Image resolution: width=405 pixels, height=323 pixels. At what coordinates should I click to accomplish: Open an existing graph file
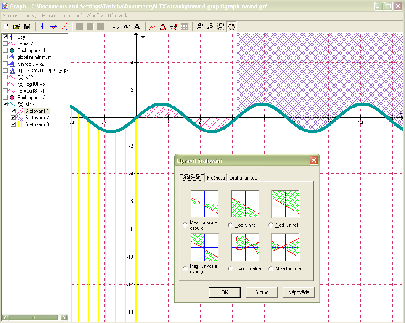point(16,26)
